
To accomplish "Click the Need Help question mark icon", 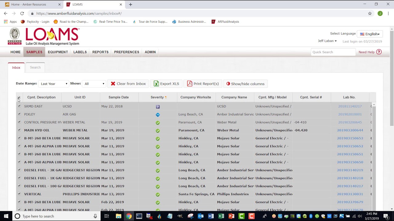I will (x=379, y=52).
